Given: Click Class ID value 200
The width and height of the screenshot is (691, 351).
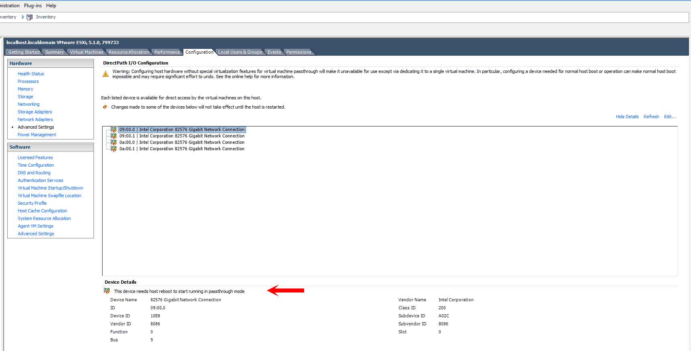Looking at the screenshot, I should (442, 308).
